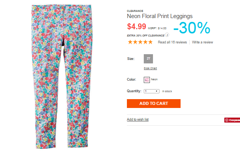This screenshot has width=240, height=151.
Task: Click the blue -30% discount label
Action: click(x=192, y=28)
